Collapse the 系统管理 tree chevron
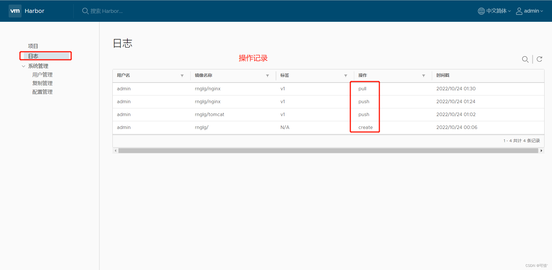The image size is (552, 270). click(23, 66)
